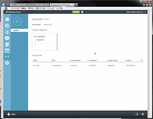Switch to the DASHBOARD tab
Screen dimensions: 153x119
click(x=36, y=25)
